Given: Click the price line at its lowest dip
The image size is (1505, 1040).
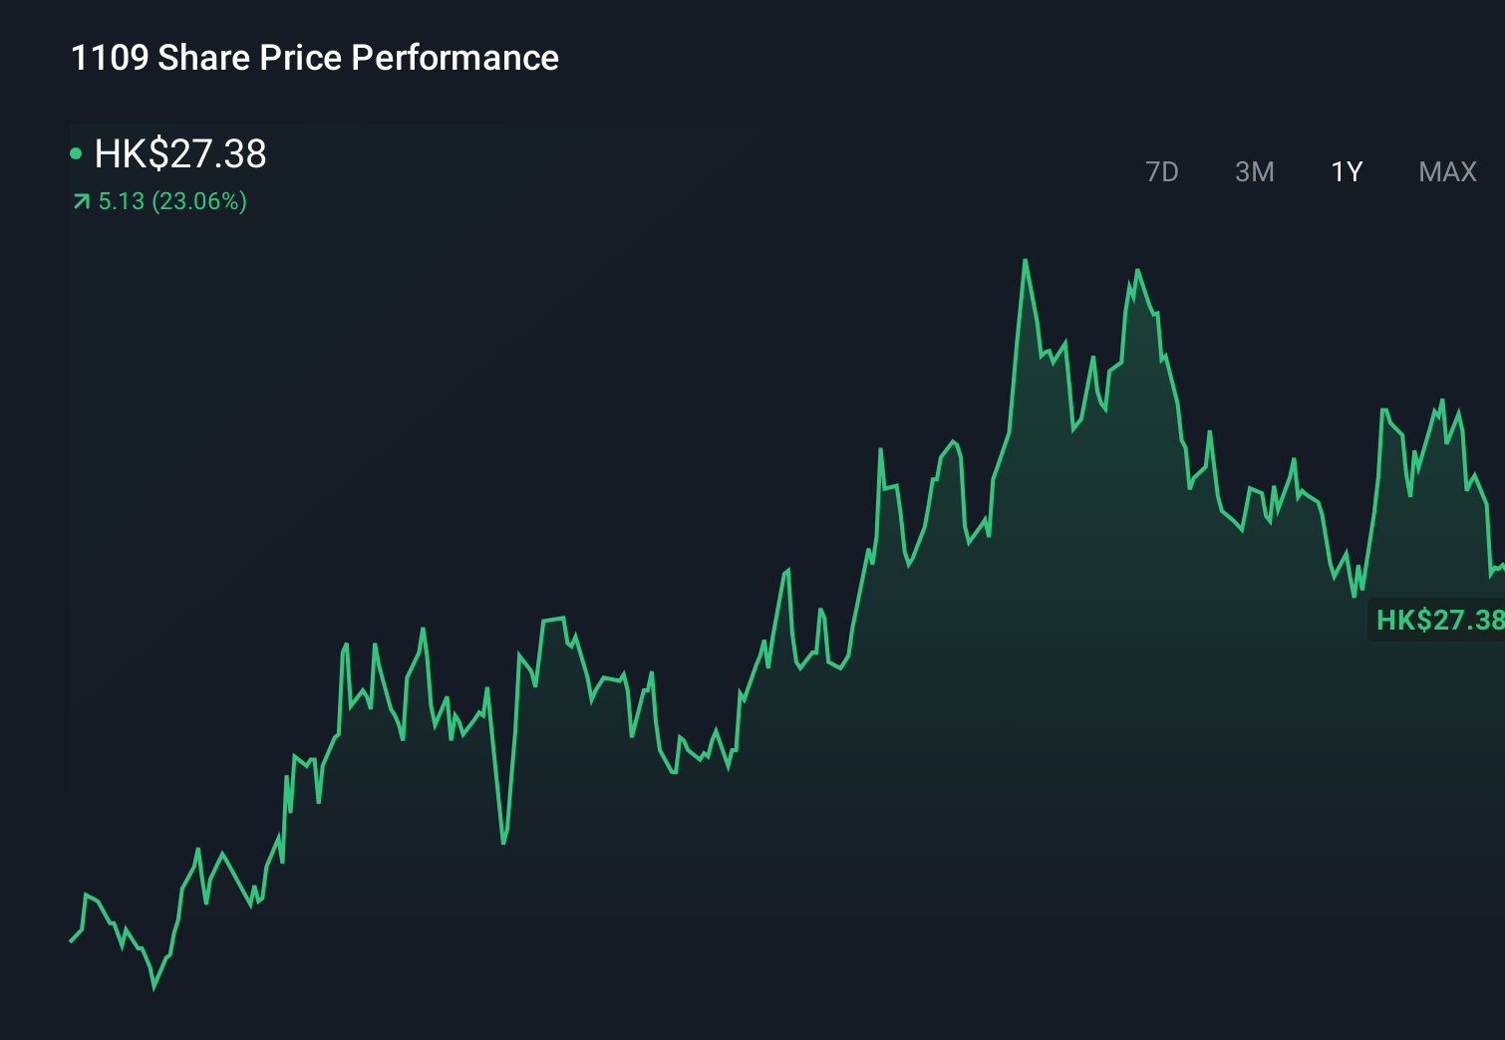Looking at the screenshot, I should pos(154,987).
